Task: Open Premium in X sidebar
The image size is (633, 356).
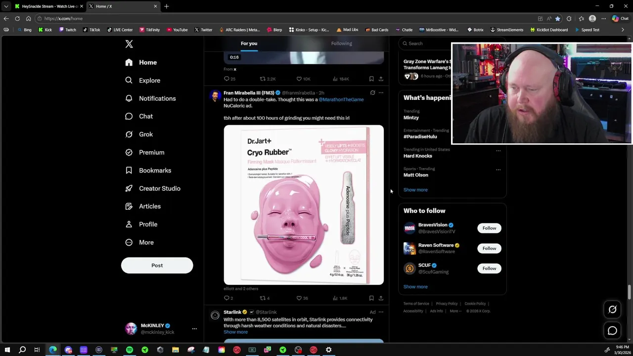Action: tap(144, 152)
